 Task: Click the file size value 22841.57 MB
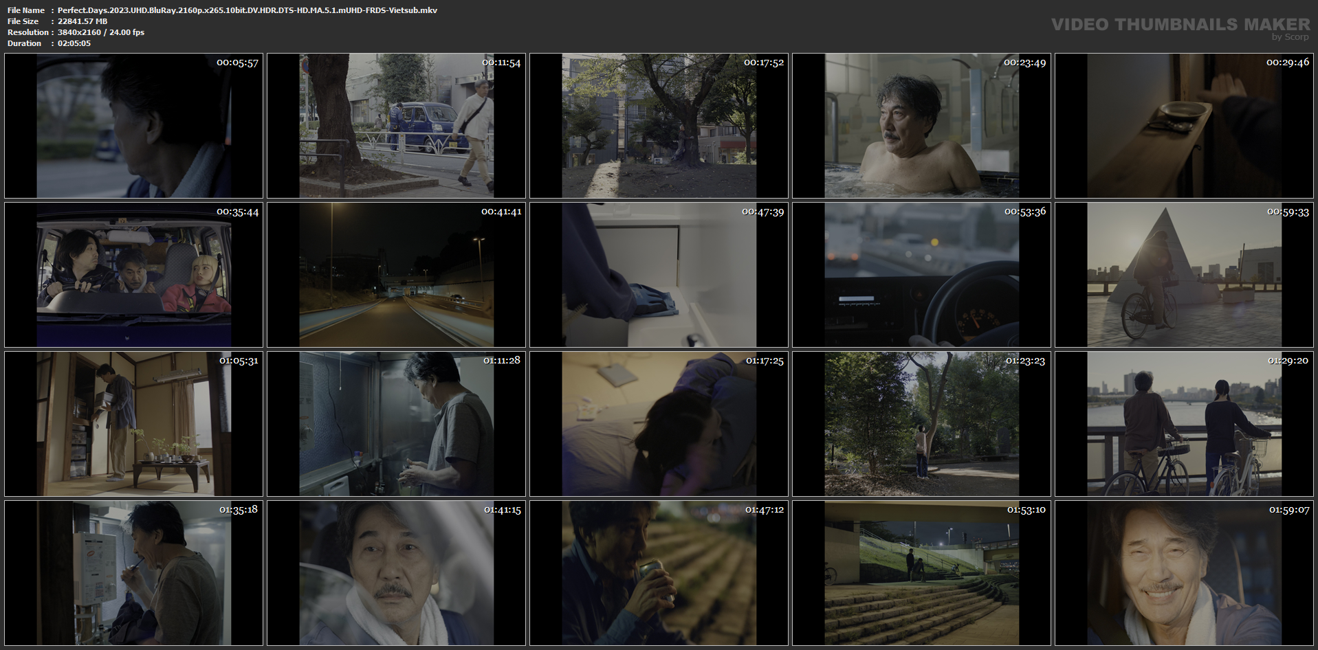(83, 21)
